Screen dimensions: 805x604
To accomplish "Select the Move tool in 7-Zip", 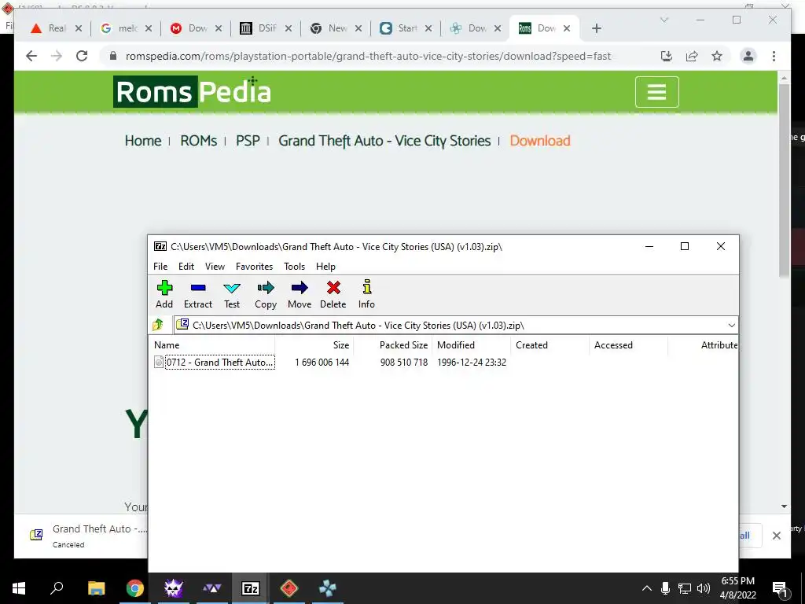I will click(300, 295).
